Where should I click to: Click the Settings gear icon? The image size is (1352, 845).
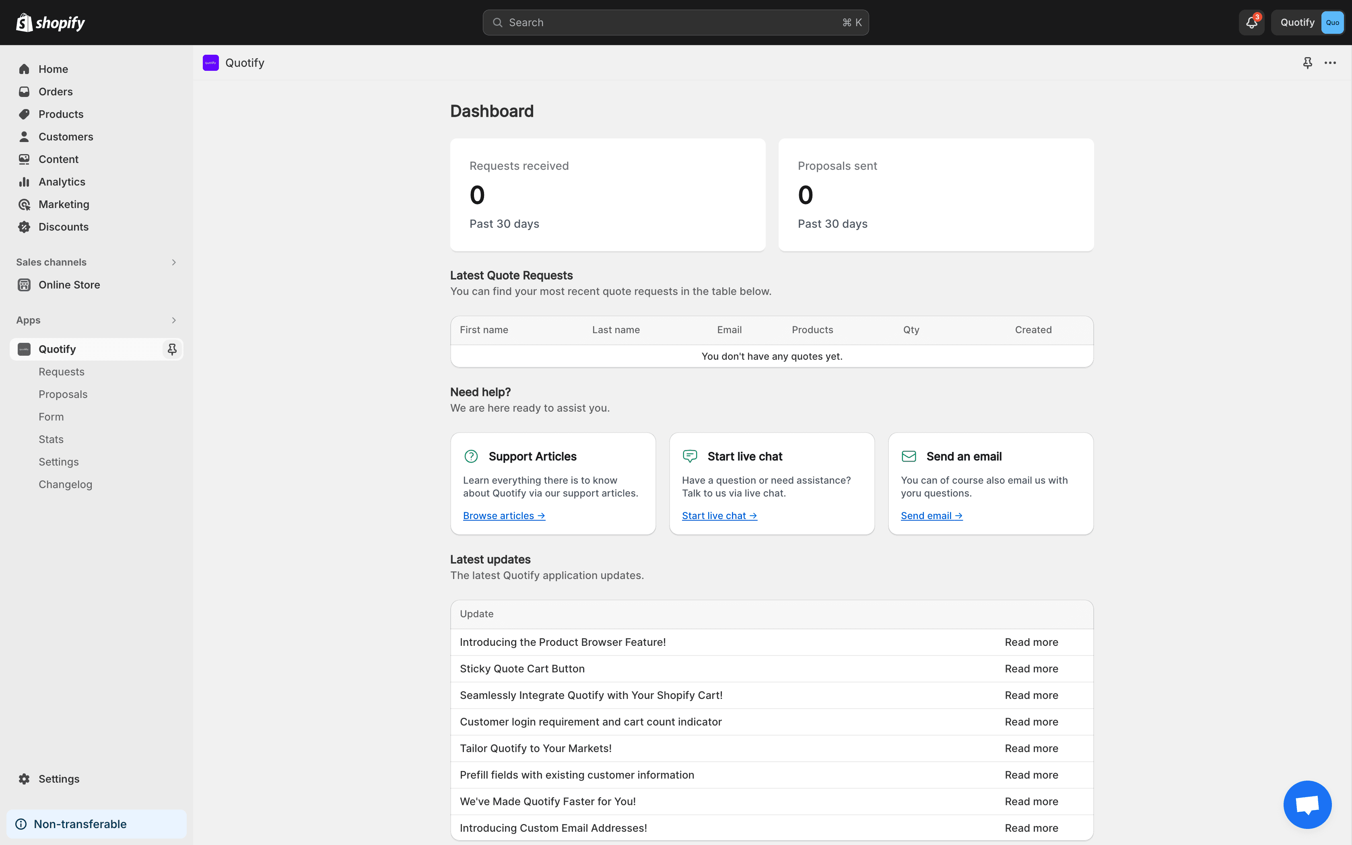click(x=24, y=779)
